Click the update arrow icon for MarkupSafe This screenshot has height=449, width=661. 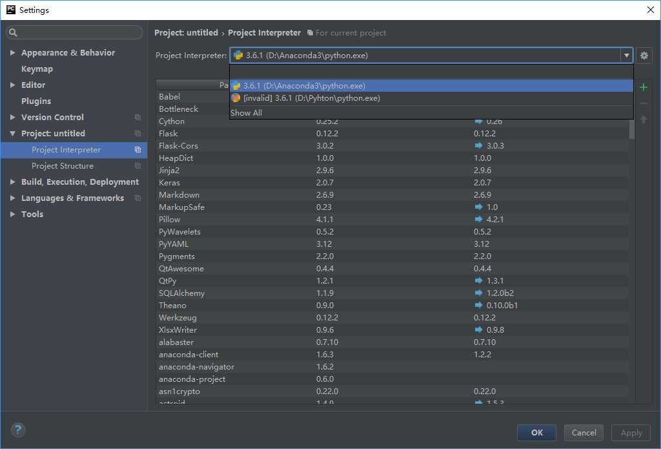tap(478, 207)
